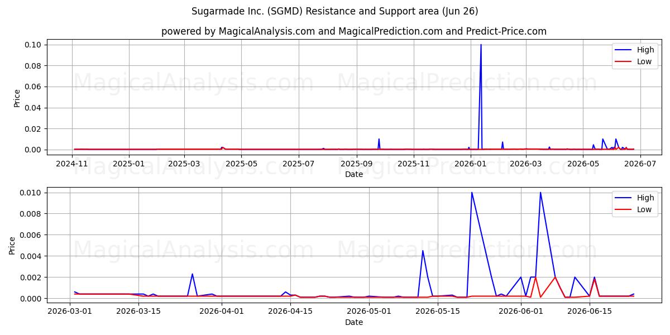
Task: Click the 2025-05 date tick label
Action: pyautogui.click(x=241, y=164)
